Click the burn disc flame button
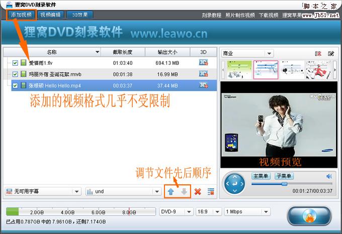Image resolution: width=342 pixels, height=234 pixels. click(309, 216)
